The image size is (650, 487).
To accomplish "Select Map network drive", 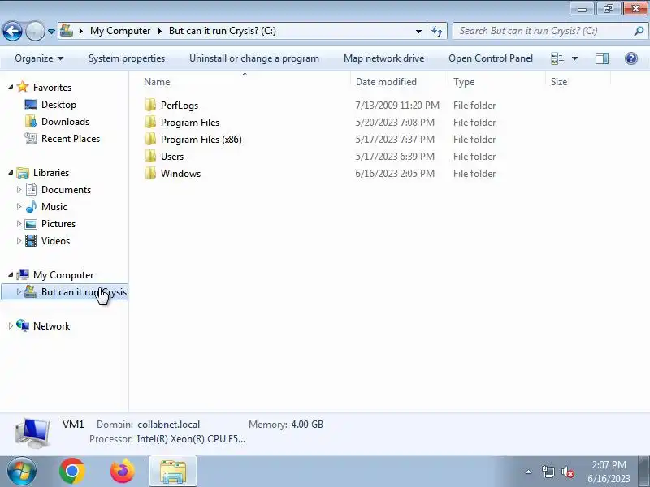I will [383, 58].
